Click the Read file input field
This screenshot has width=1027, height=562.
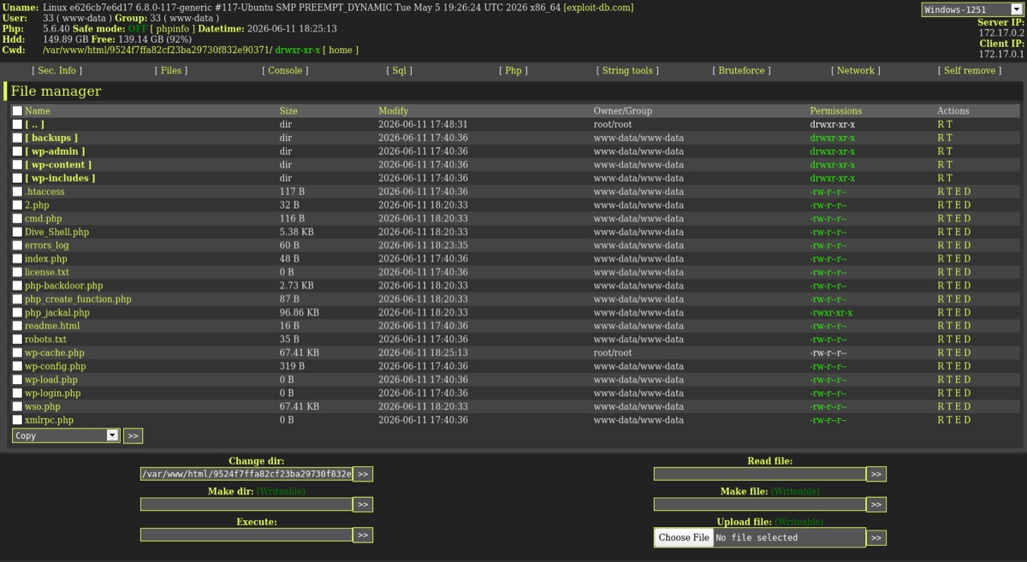[x=760, y=474]
